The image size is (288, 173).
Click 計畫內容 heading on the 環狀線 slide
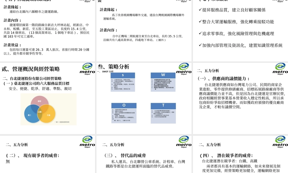(12, 20)
